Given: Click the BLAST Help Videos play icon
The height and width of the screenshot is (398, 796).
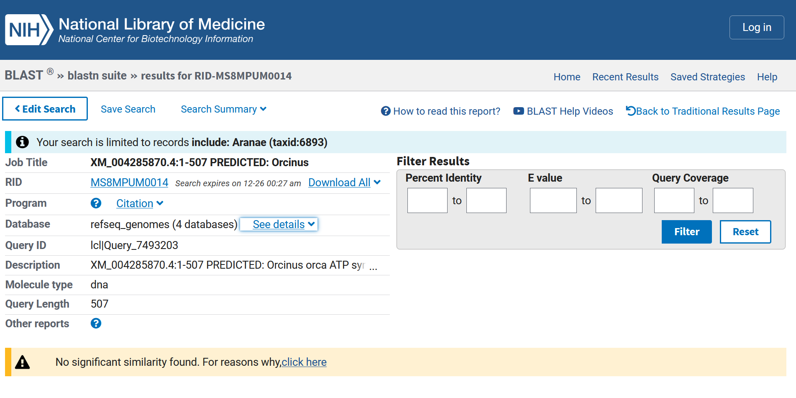Looking at the screenshot, I should (518, 111).
